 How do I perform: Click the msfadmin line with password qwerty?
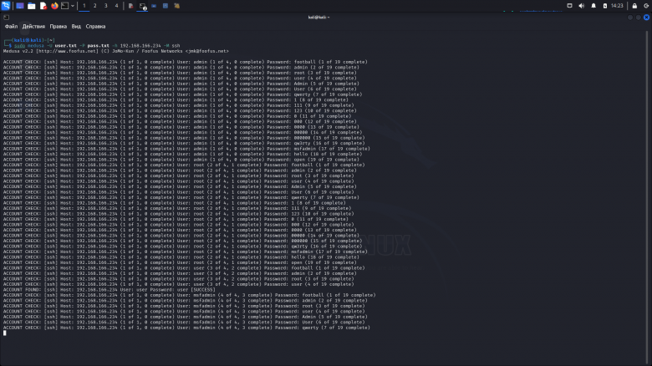[x=186, y=328]
